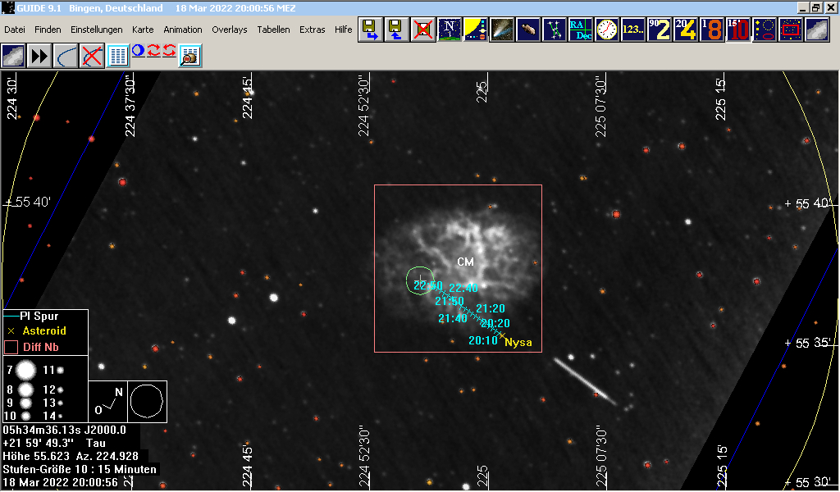Select the 15-arcminute field level 10 icon
The height and width of the screenshot is (492, 840).
tap(738, 30)
